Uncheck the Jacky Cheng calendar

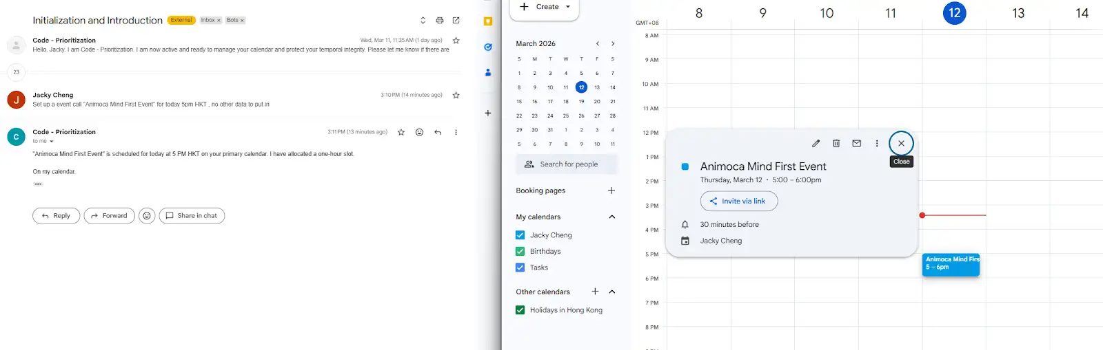click(520, 235)
